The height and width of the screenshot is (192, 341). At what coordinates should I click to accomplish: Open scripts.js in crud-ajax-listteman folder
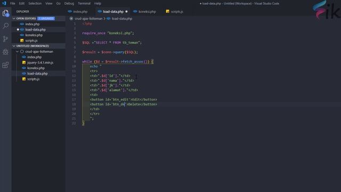tap(33, 79)
